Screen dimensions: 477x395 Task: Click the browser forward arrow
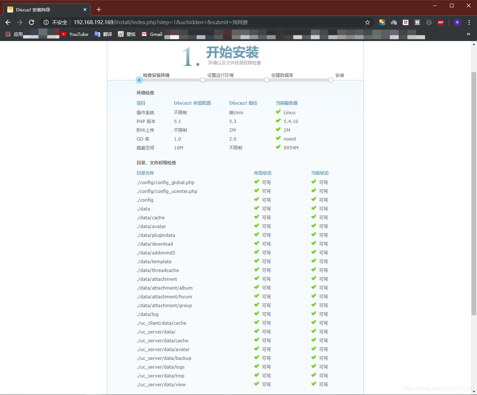coord(20,22)
